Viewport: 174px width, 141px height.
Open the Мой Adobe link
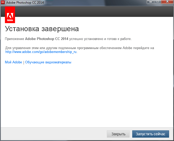click(13, 62)
